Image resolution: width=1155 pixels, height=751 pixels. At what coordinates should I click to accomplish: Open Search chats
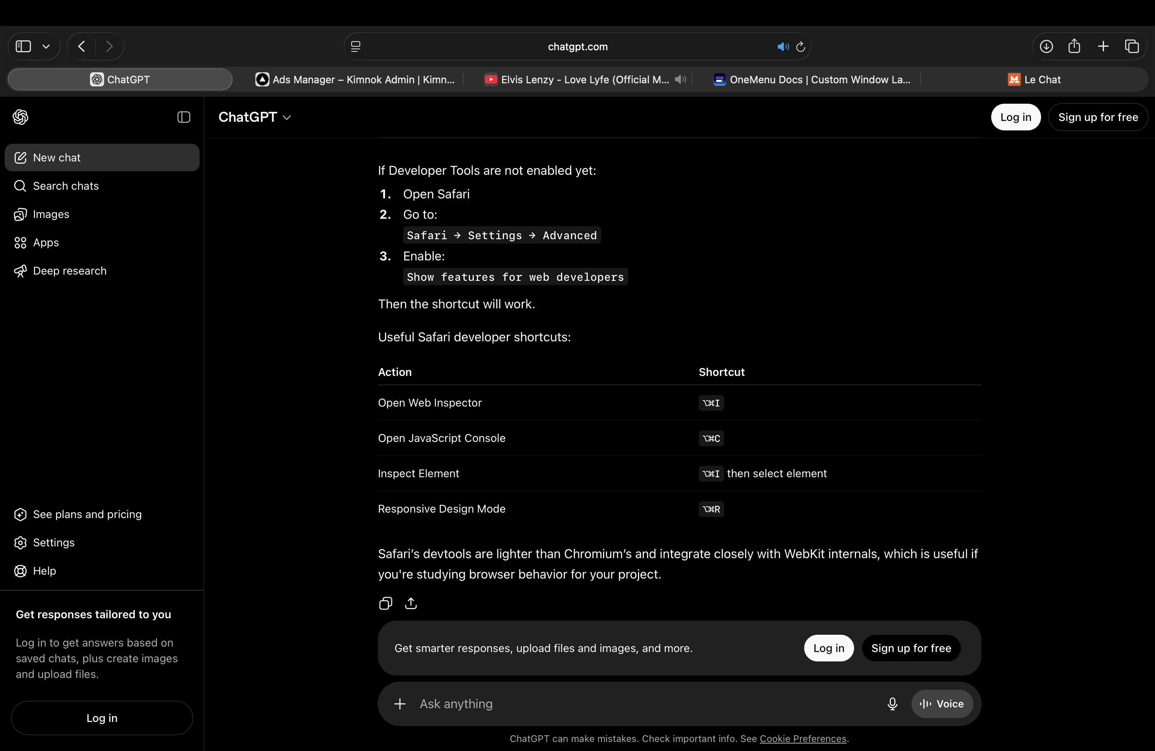point(102,186)
